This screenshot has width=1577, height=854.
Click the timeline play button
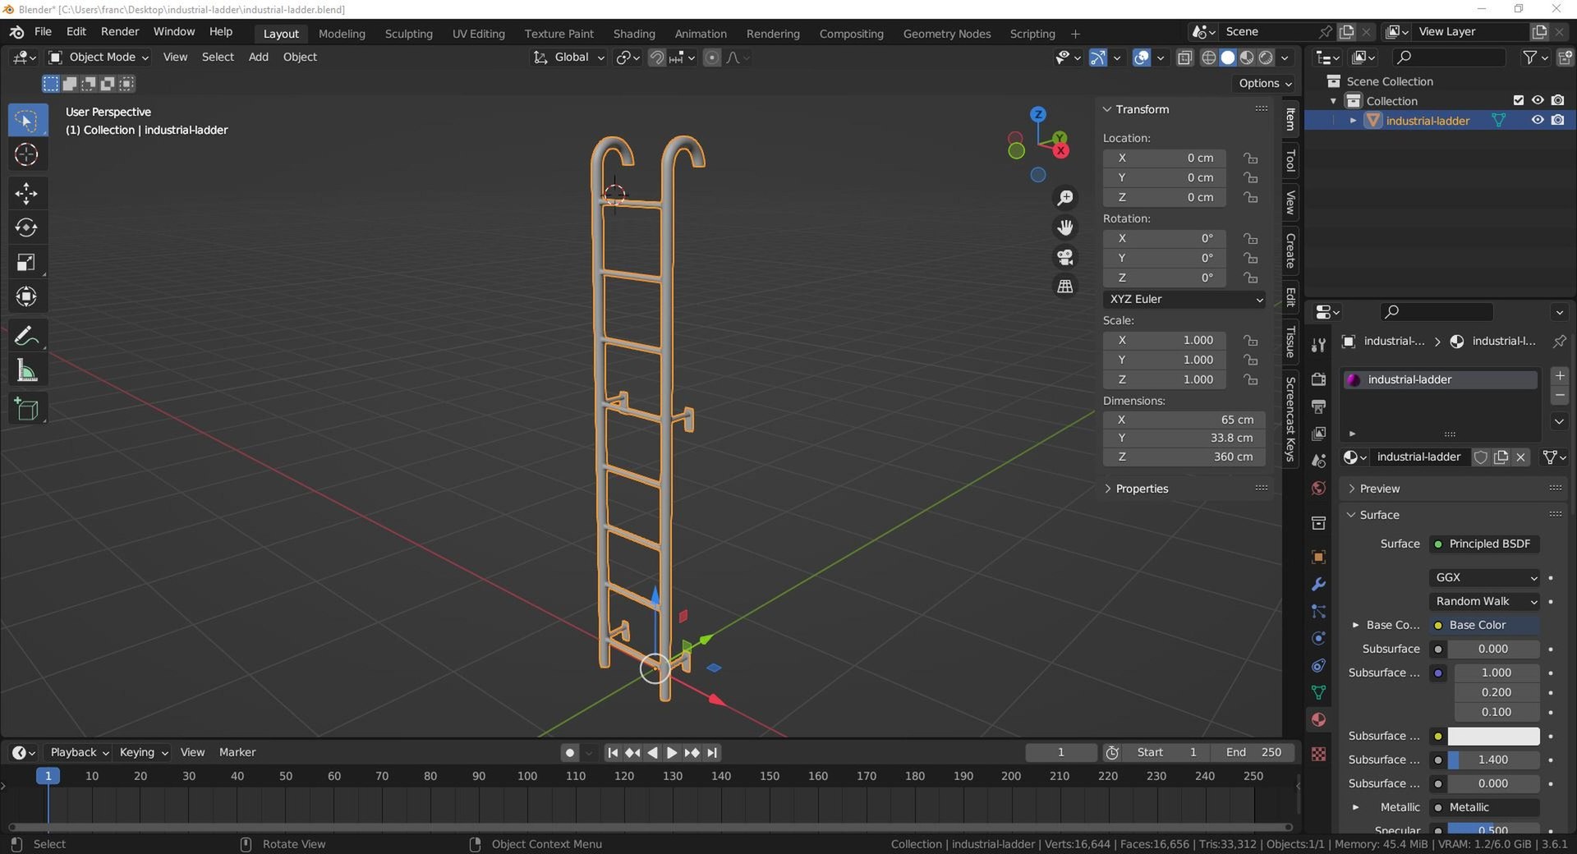672,752
